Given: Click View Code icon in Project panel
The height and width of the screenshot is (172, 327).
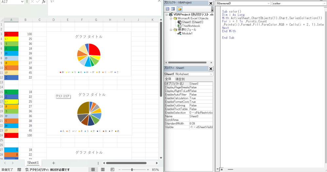Looking at the screenshot, I should click(168, 9).
